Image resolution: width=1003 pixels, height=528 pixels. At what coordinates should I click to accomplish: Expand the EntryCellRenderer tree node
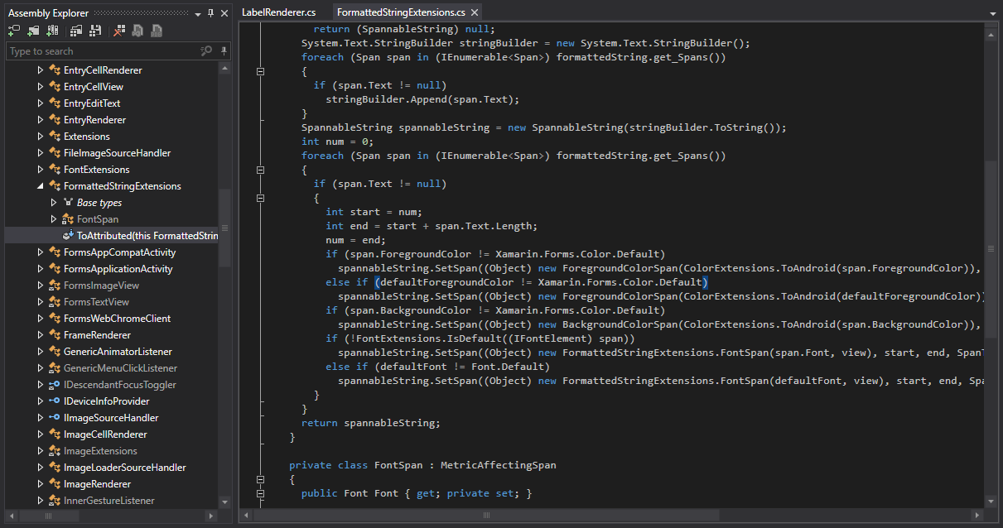[41, 70]
